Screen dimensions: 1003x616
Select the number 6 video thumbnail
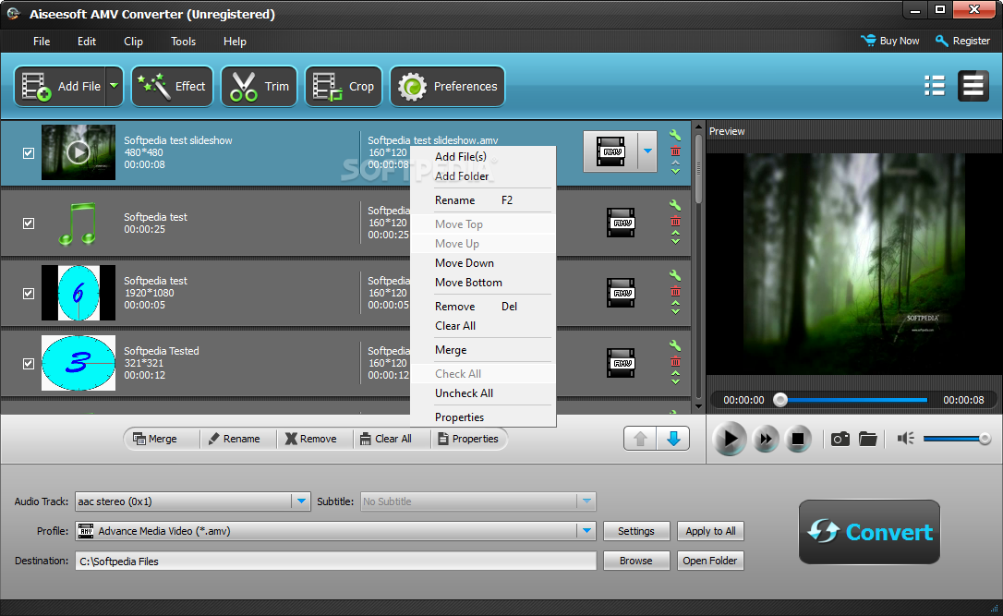click(x=79, y=293)
